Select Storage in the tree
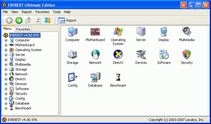 coord(21,69)
